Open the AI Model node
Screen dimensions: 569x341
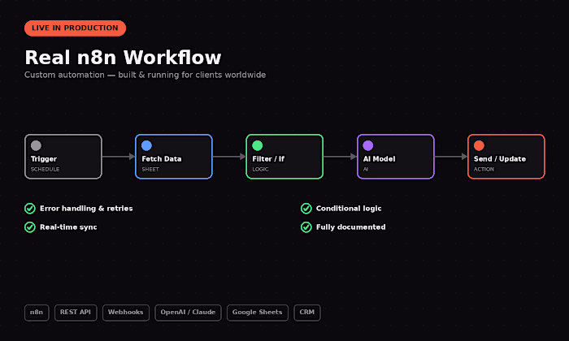point(396,157)
